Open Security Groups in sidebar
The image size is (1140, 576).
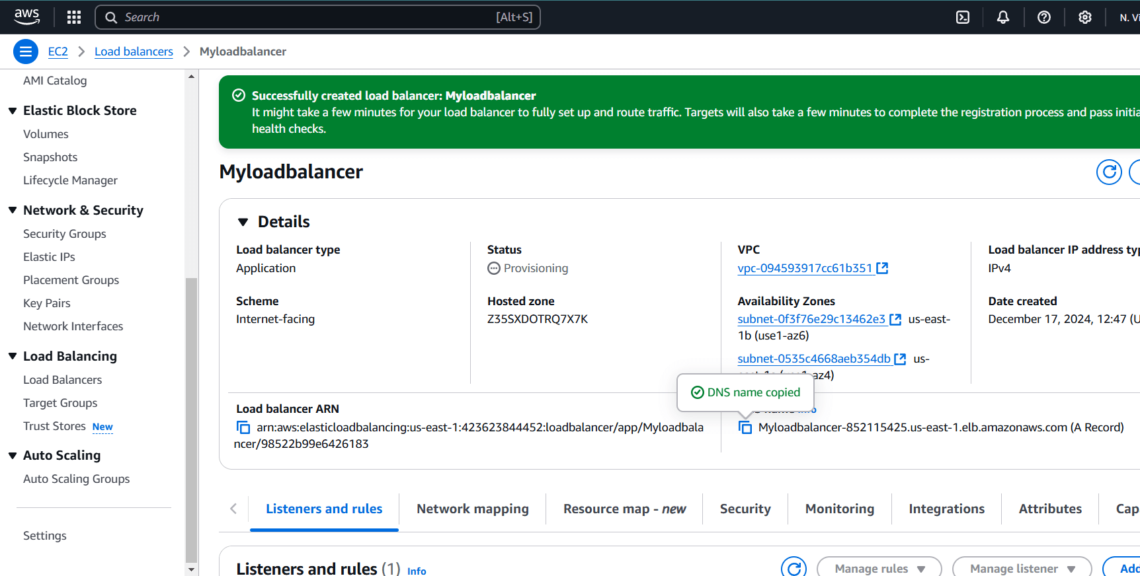(65, 234)
